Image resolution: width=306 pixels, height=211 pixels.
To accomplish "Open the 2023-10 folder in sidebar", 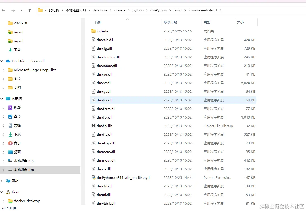I will click(x=20, y=23).
